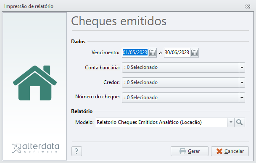The height and width of the screenshot is (163, 256).
Task: Expand the Credor dropdown arrow
Action: [242, 83]
